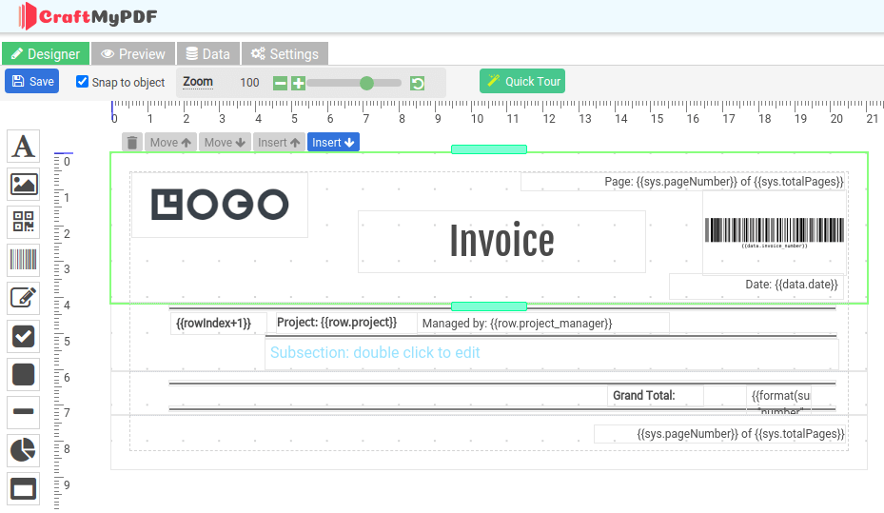
Task: Select the header page number text element
Action: point(683,182)
